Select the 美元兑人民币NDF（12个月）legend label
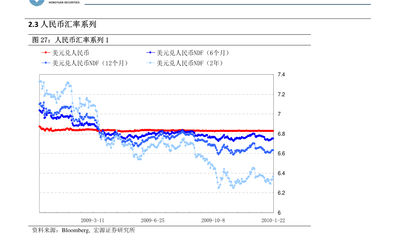This screenshot has height=240, width=396. click(x=90, y=63)
